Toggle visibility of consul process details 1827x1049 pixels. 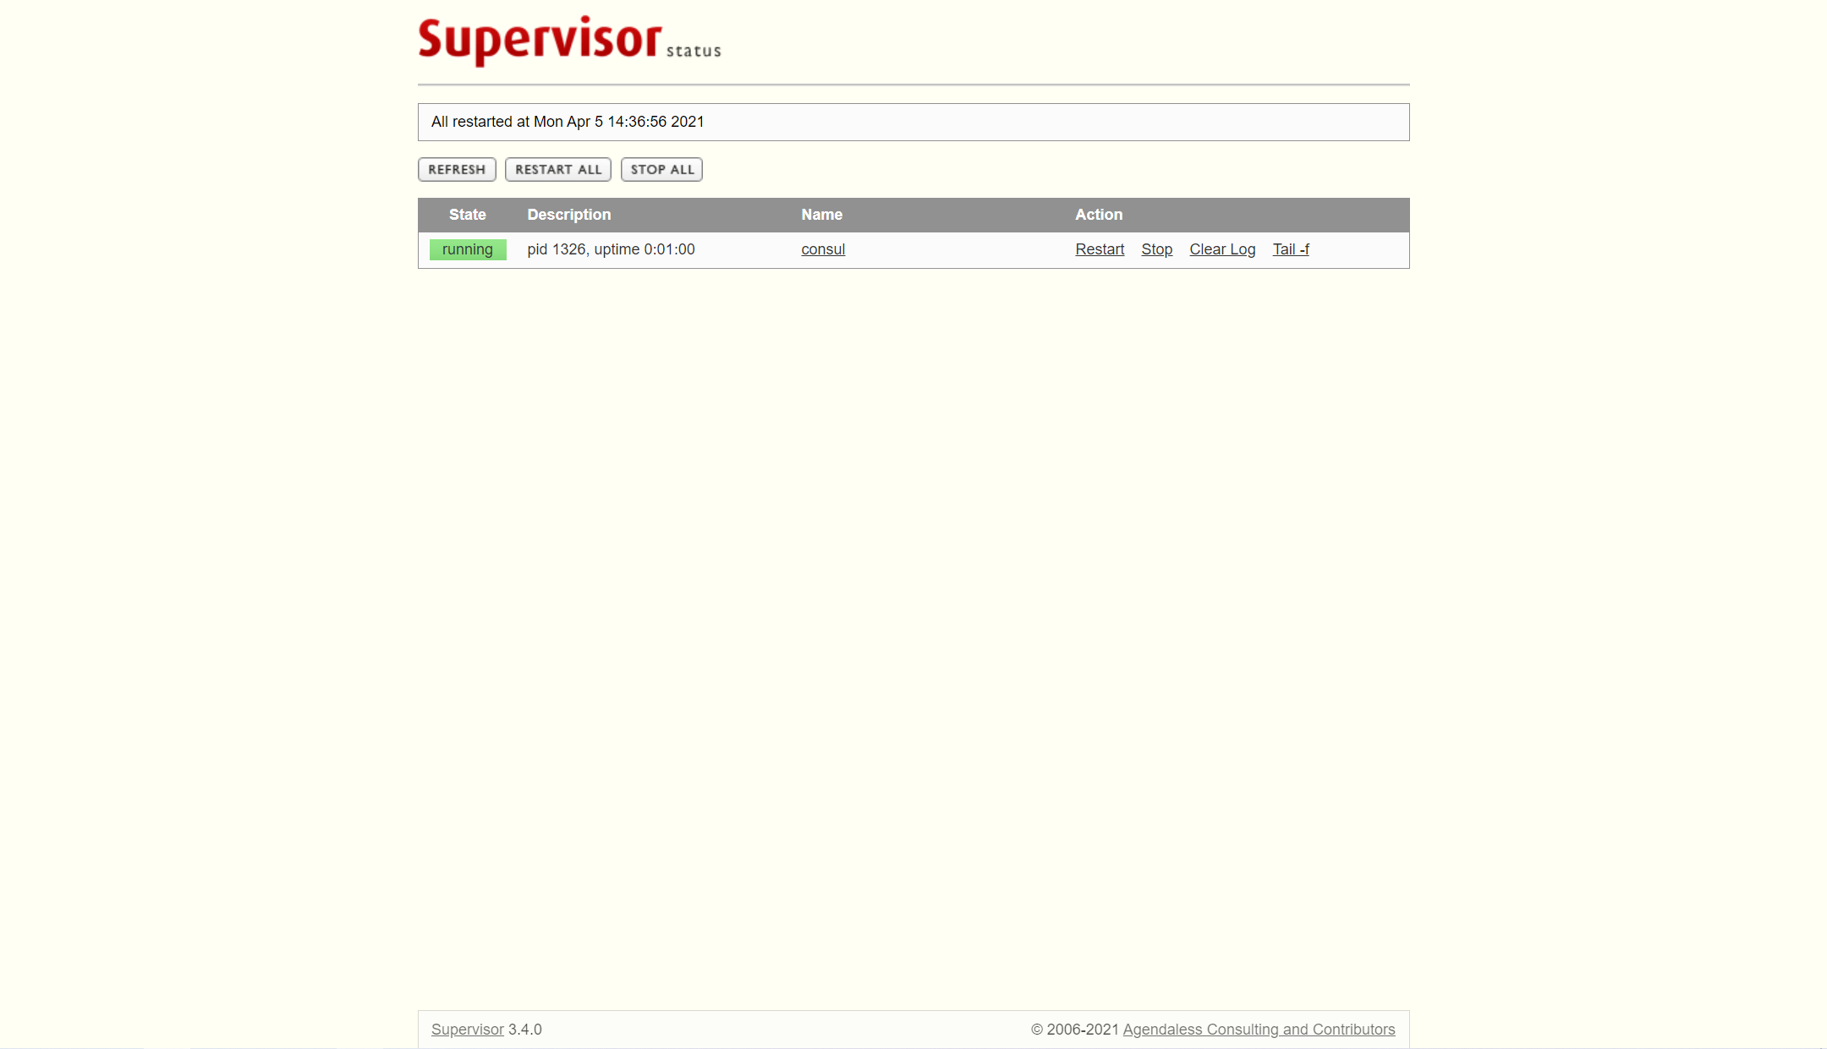click(822, 249)
